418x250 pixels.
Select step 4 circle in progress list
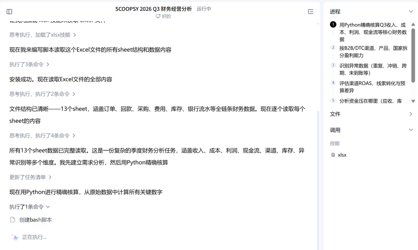click(333, 83)
